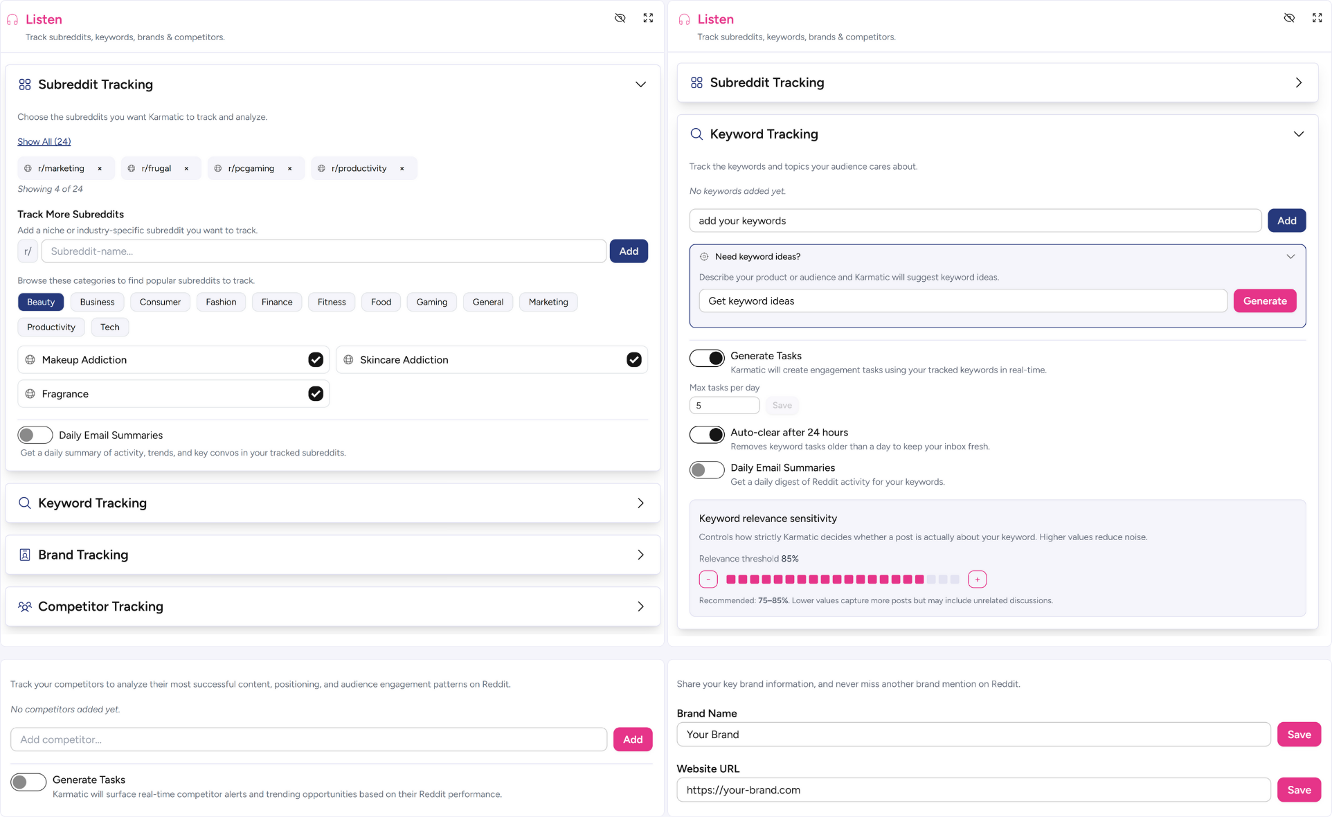Enable Daily Email Summaries under Subreddit Tracking
Viewport: 1332px width, 817px height.
click(35, 435)
